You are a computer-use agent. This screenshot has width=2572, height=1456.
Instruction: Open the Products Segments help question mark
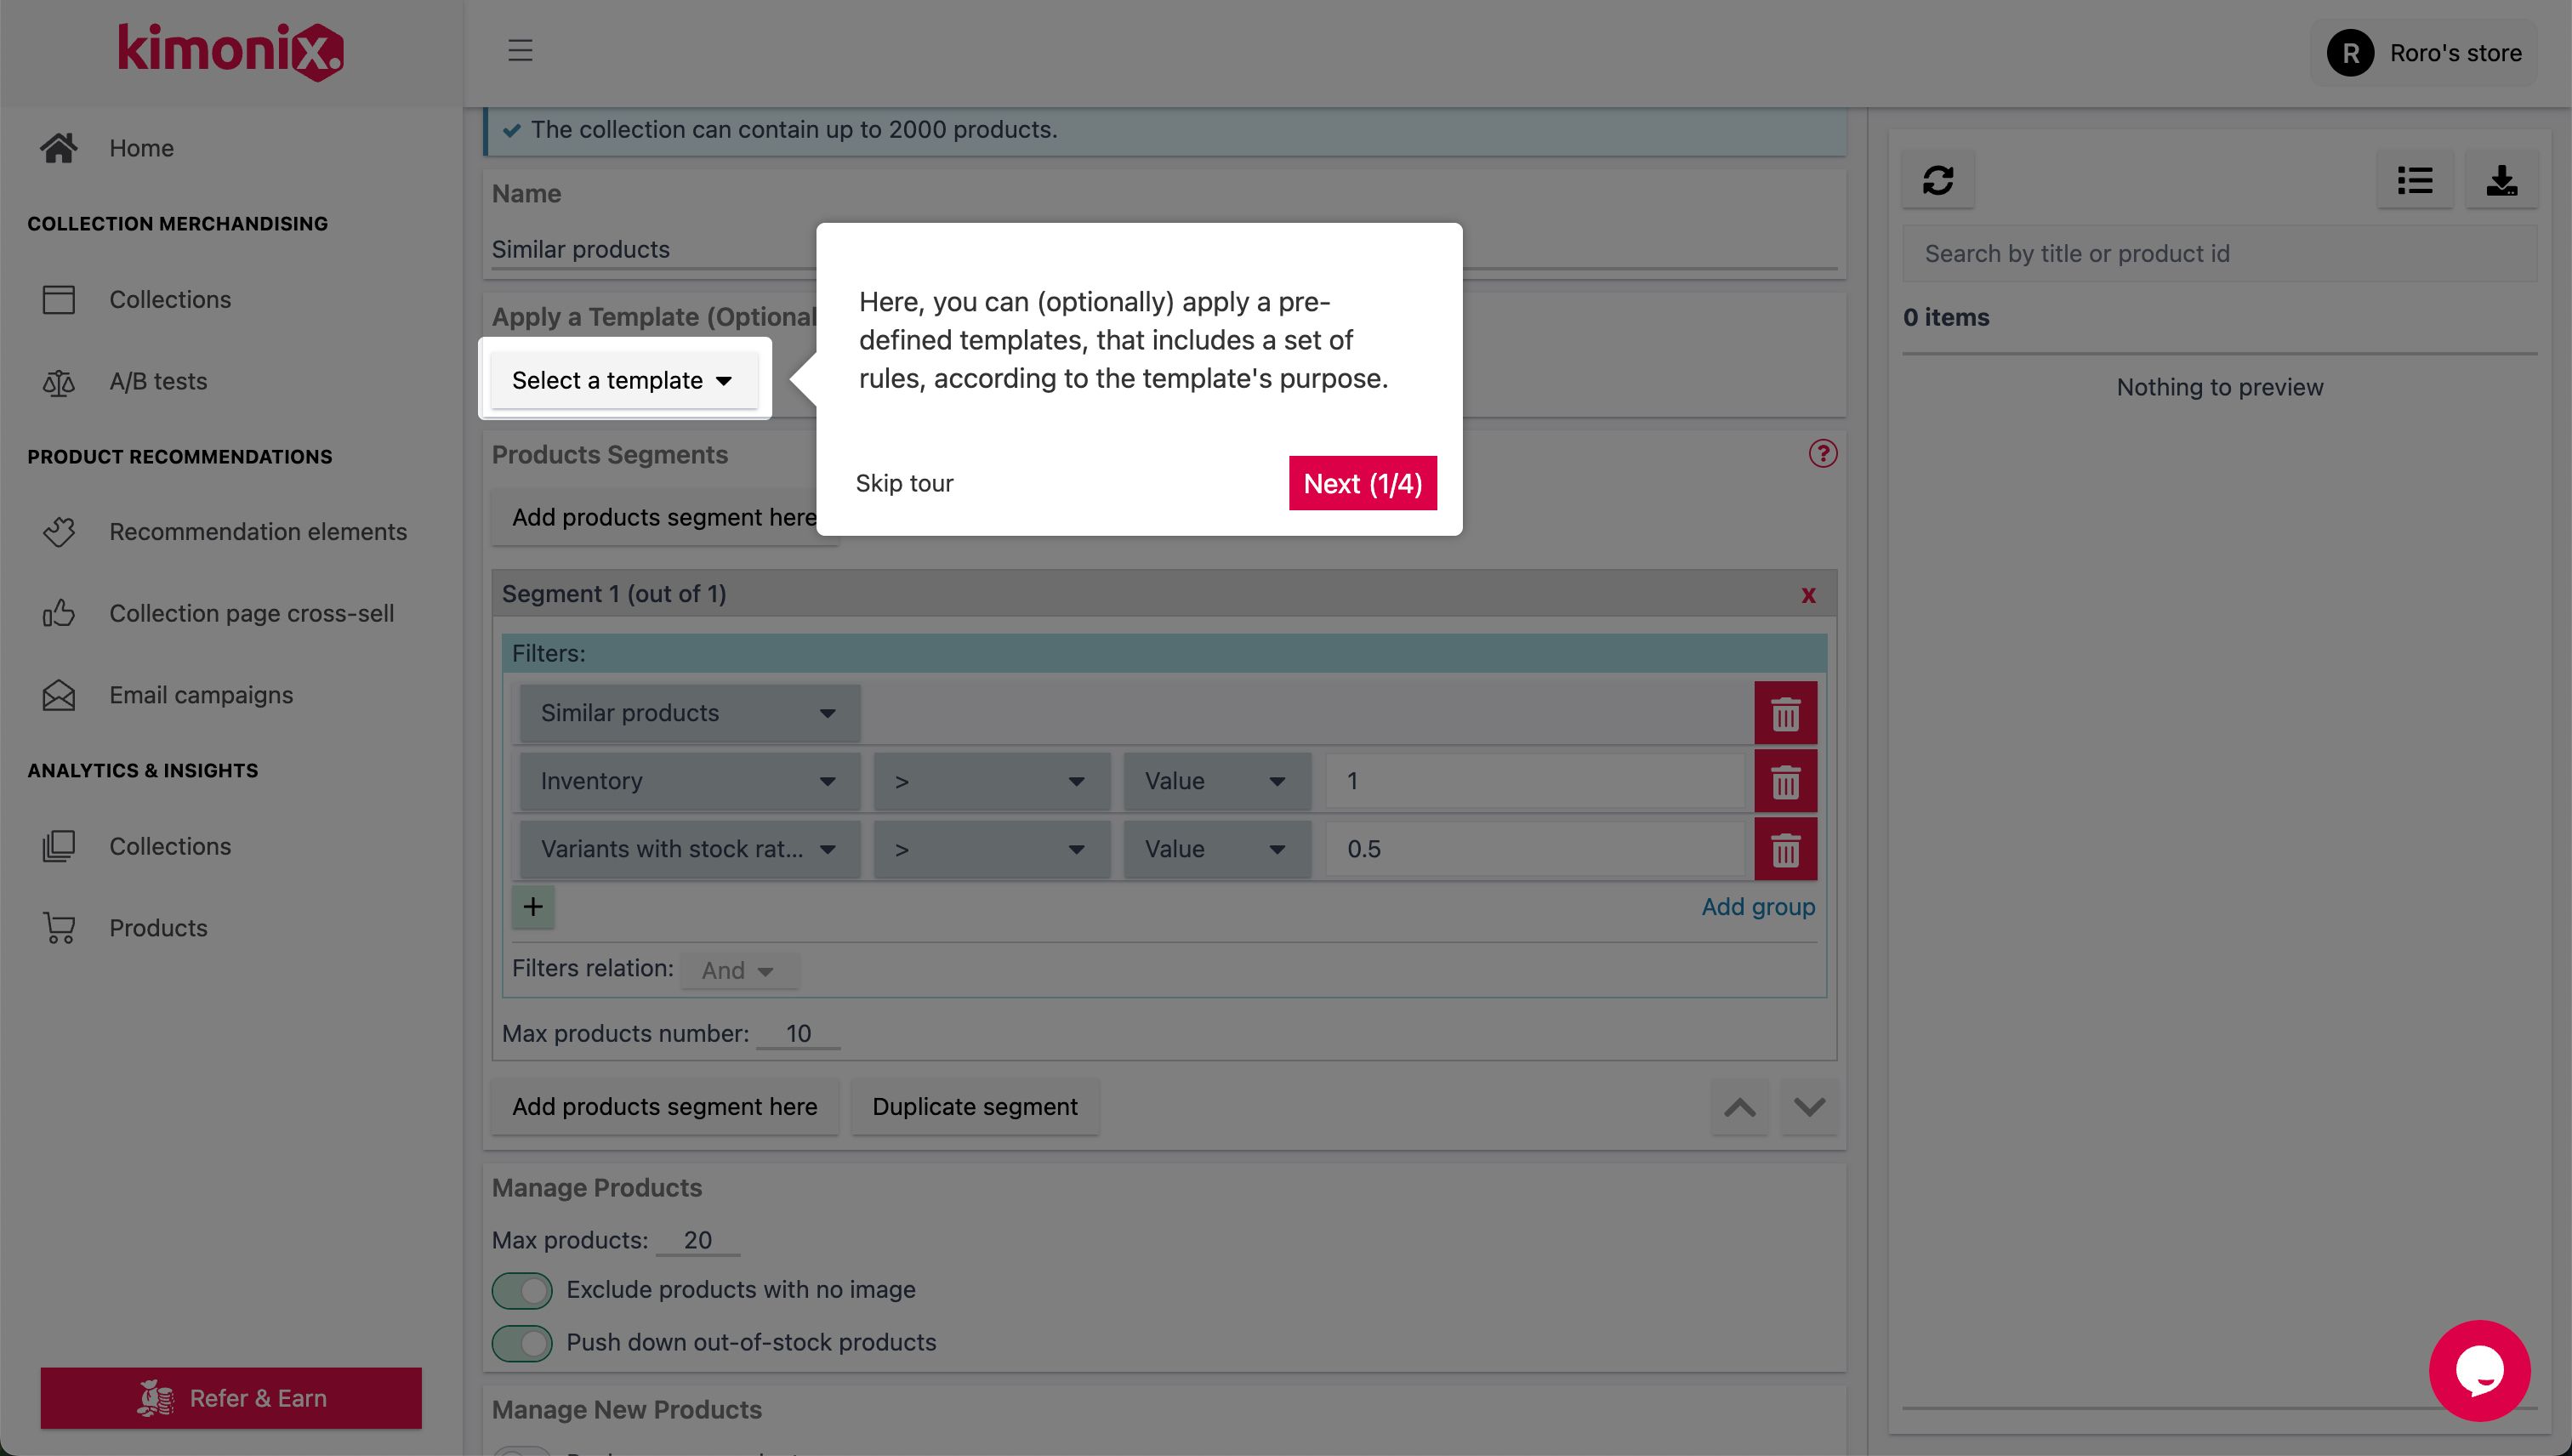point(1822,453)
